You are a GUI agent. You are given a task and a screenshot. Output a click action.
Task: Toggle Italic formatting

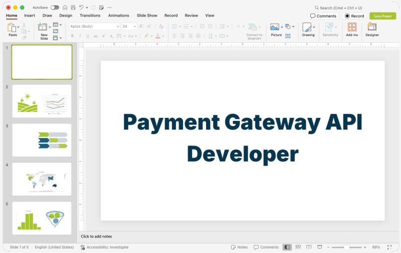(x=80, y=36)
